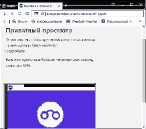Open the first bookmark on bookmarks bar
This screenshot has width=146, height=129.
19,22
